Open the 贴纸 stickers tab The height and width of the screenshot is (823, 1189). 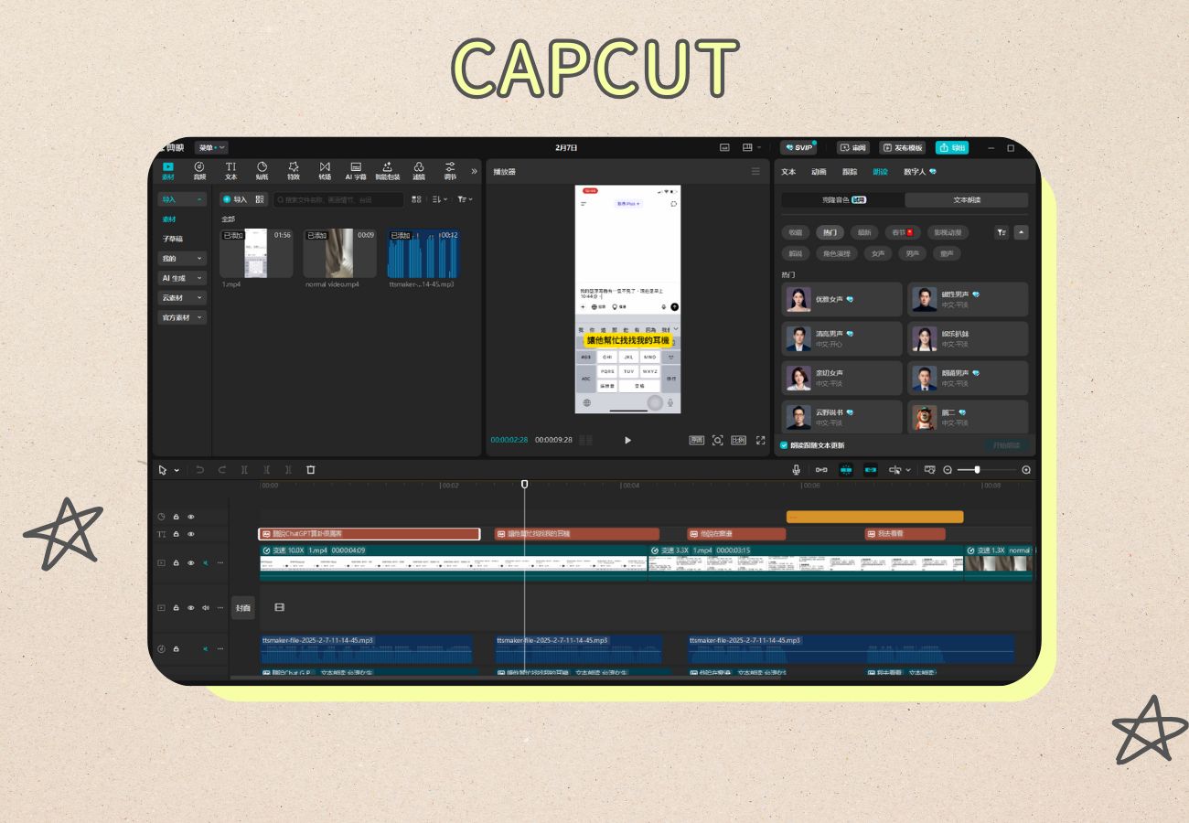pos(262,171)
